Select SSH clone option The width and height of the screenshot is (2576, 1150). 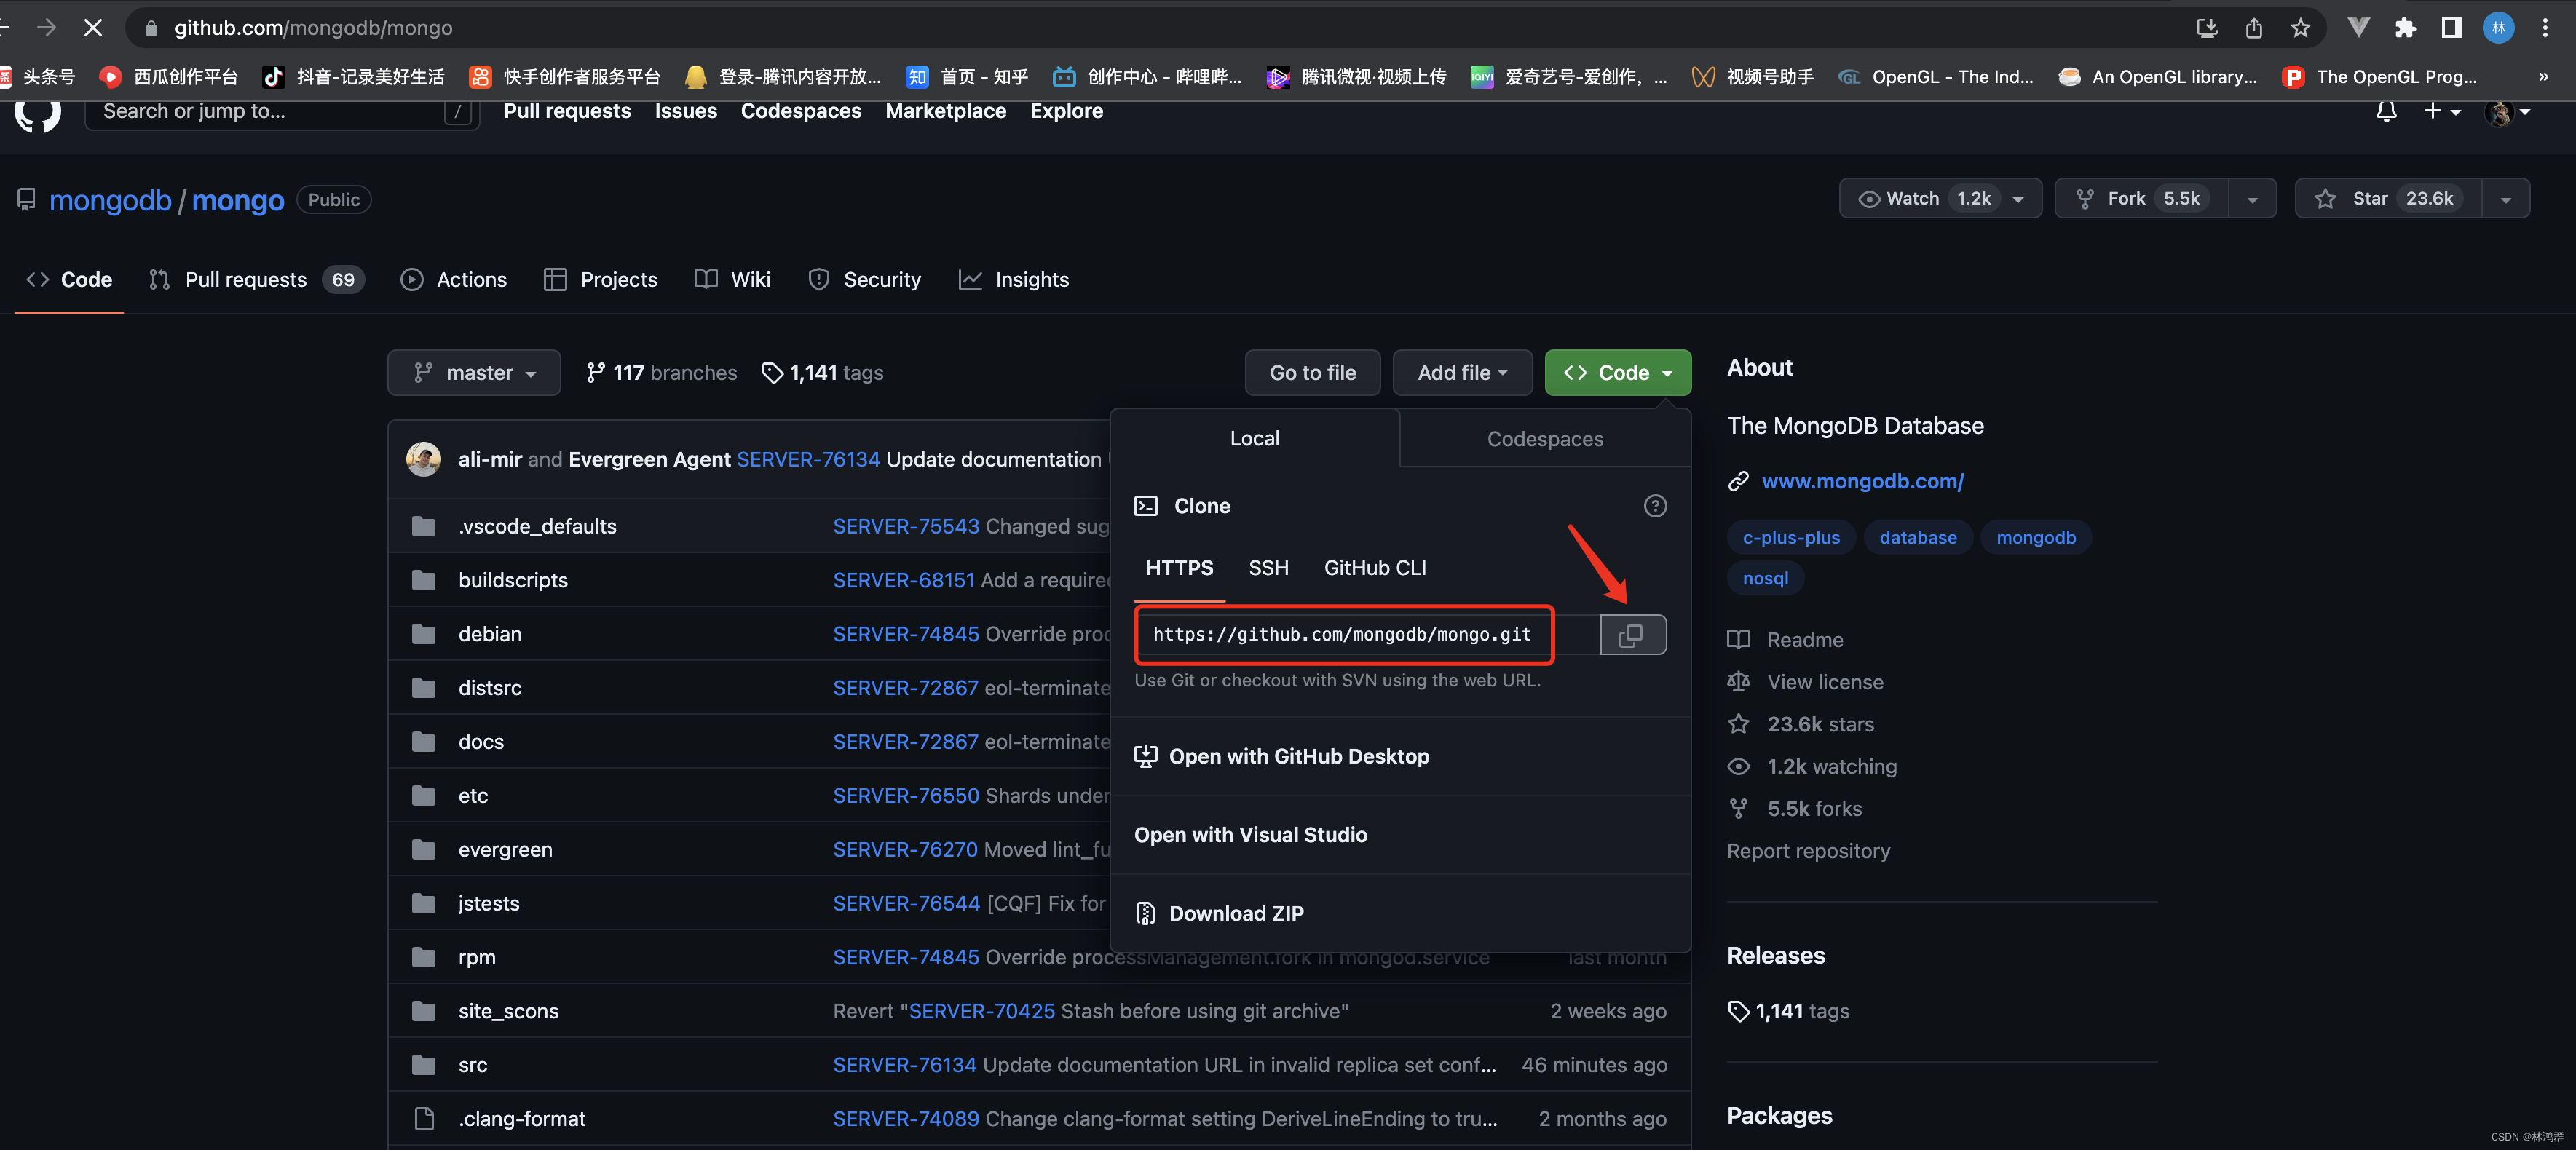click(x=1268, y=568)
